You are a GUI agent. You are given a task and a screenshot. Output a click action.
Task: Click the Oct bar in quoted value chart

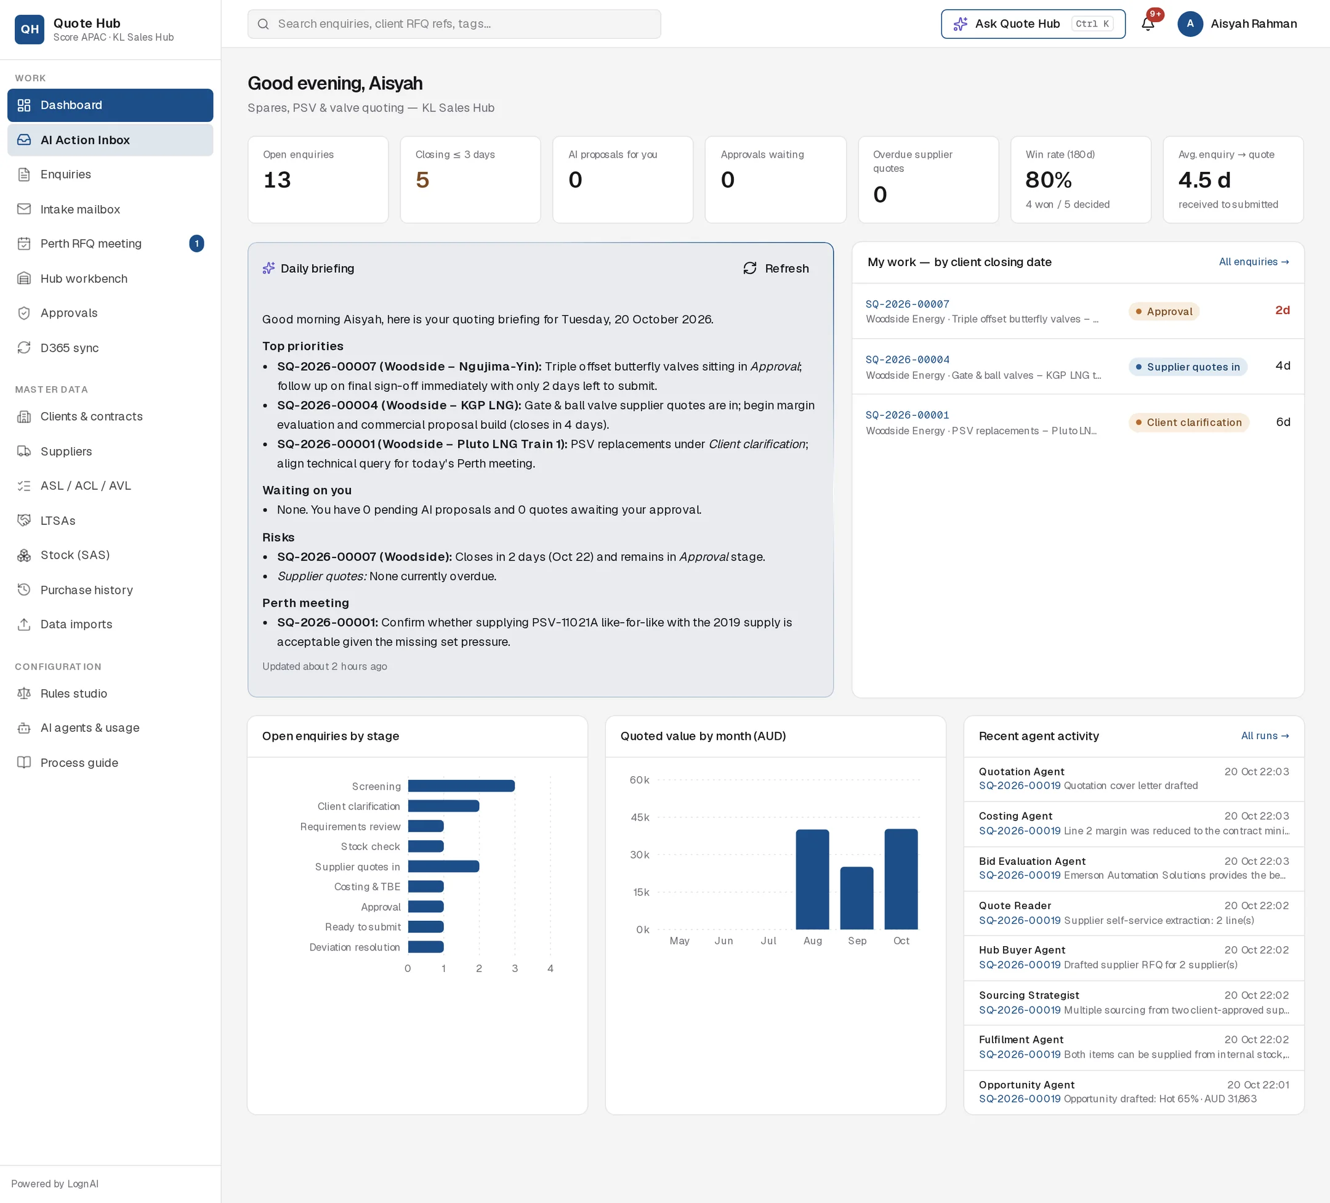pyautogui.click(x=900, y=879)
